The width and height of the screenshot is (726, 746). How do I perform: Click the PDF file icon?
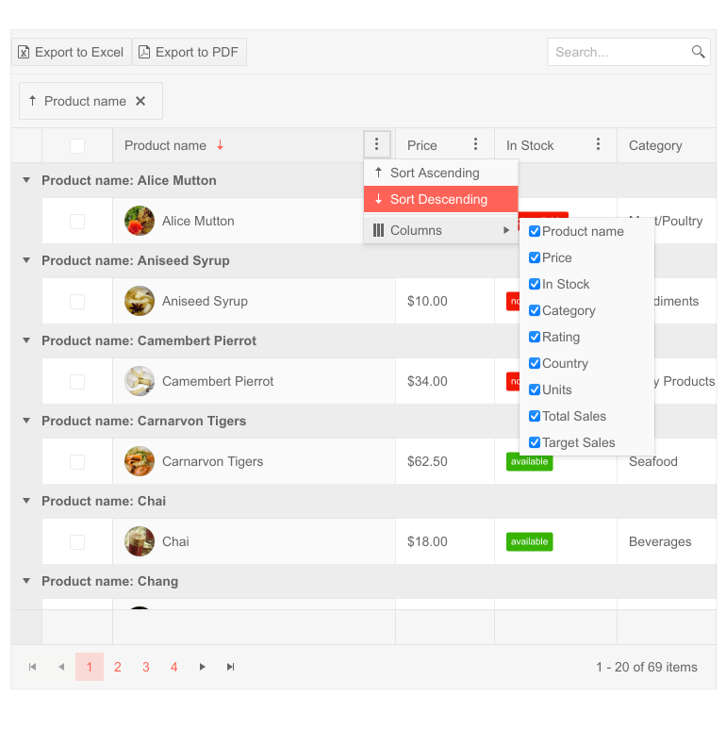pyautogui.click(x=144, y=52)
